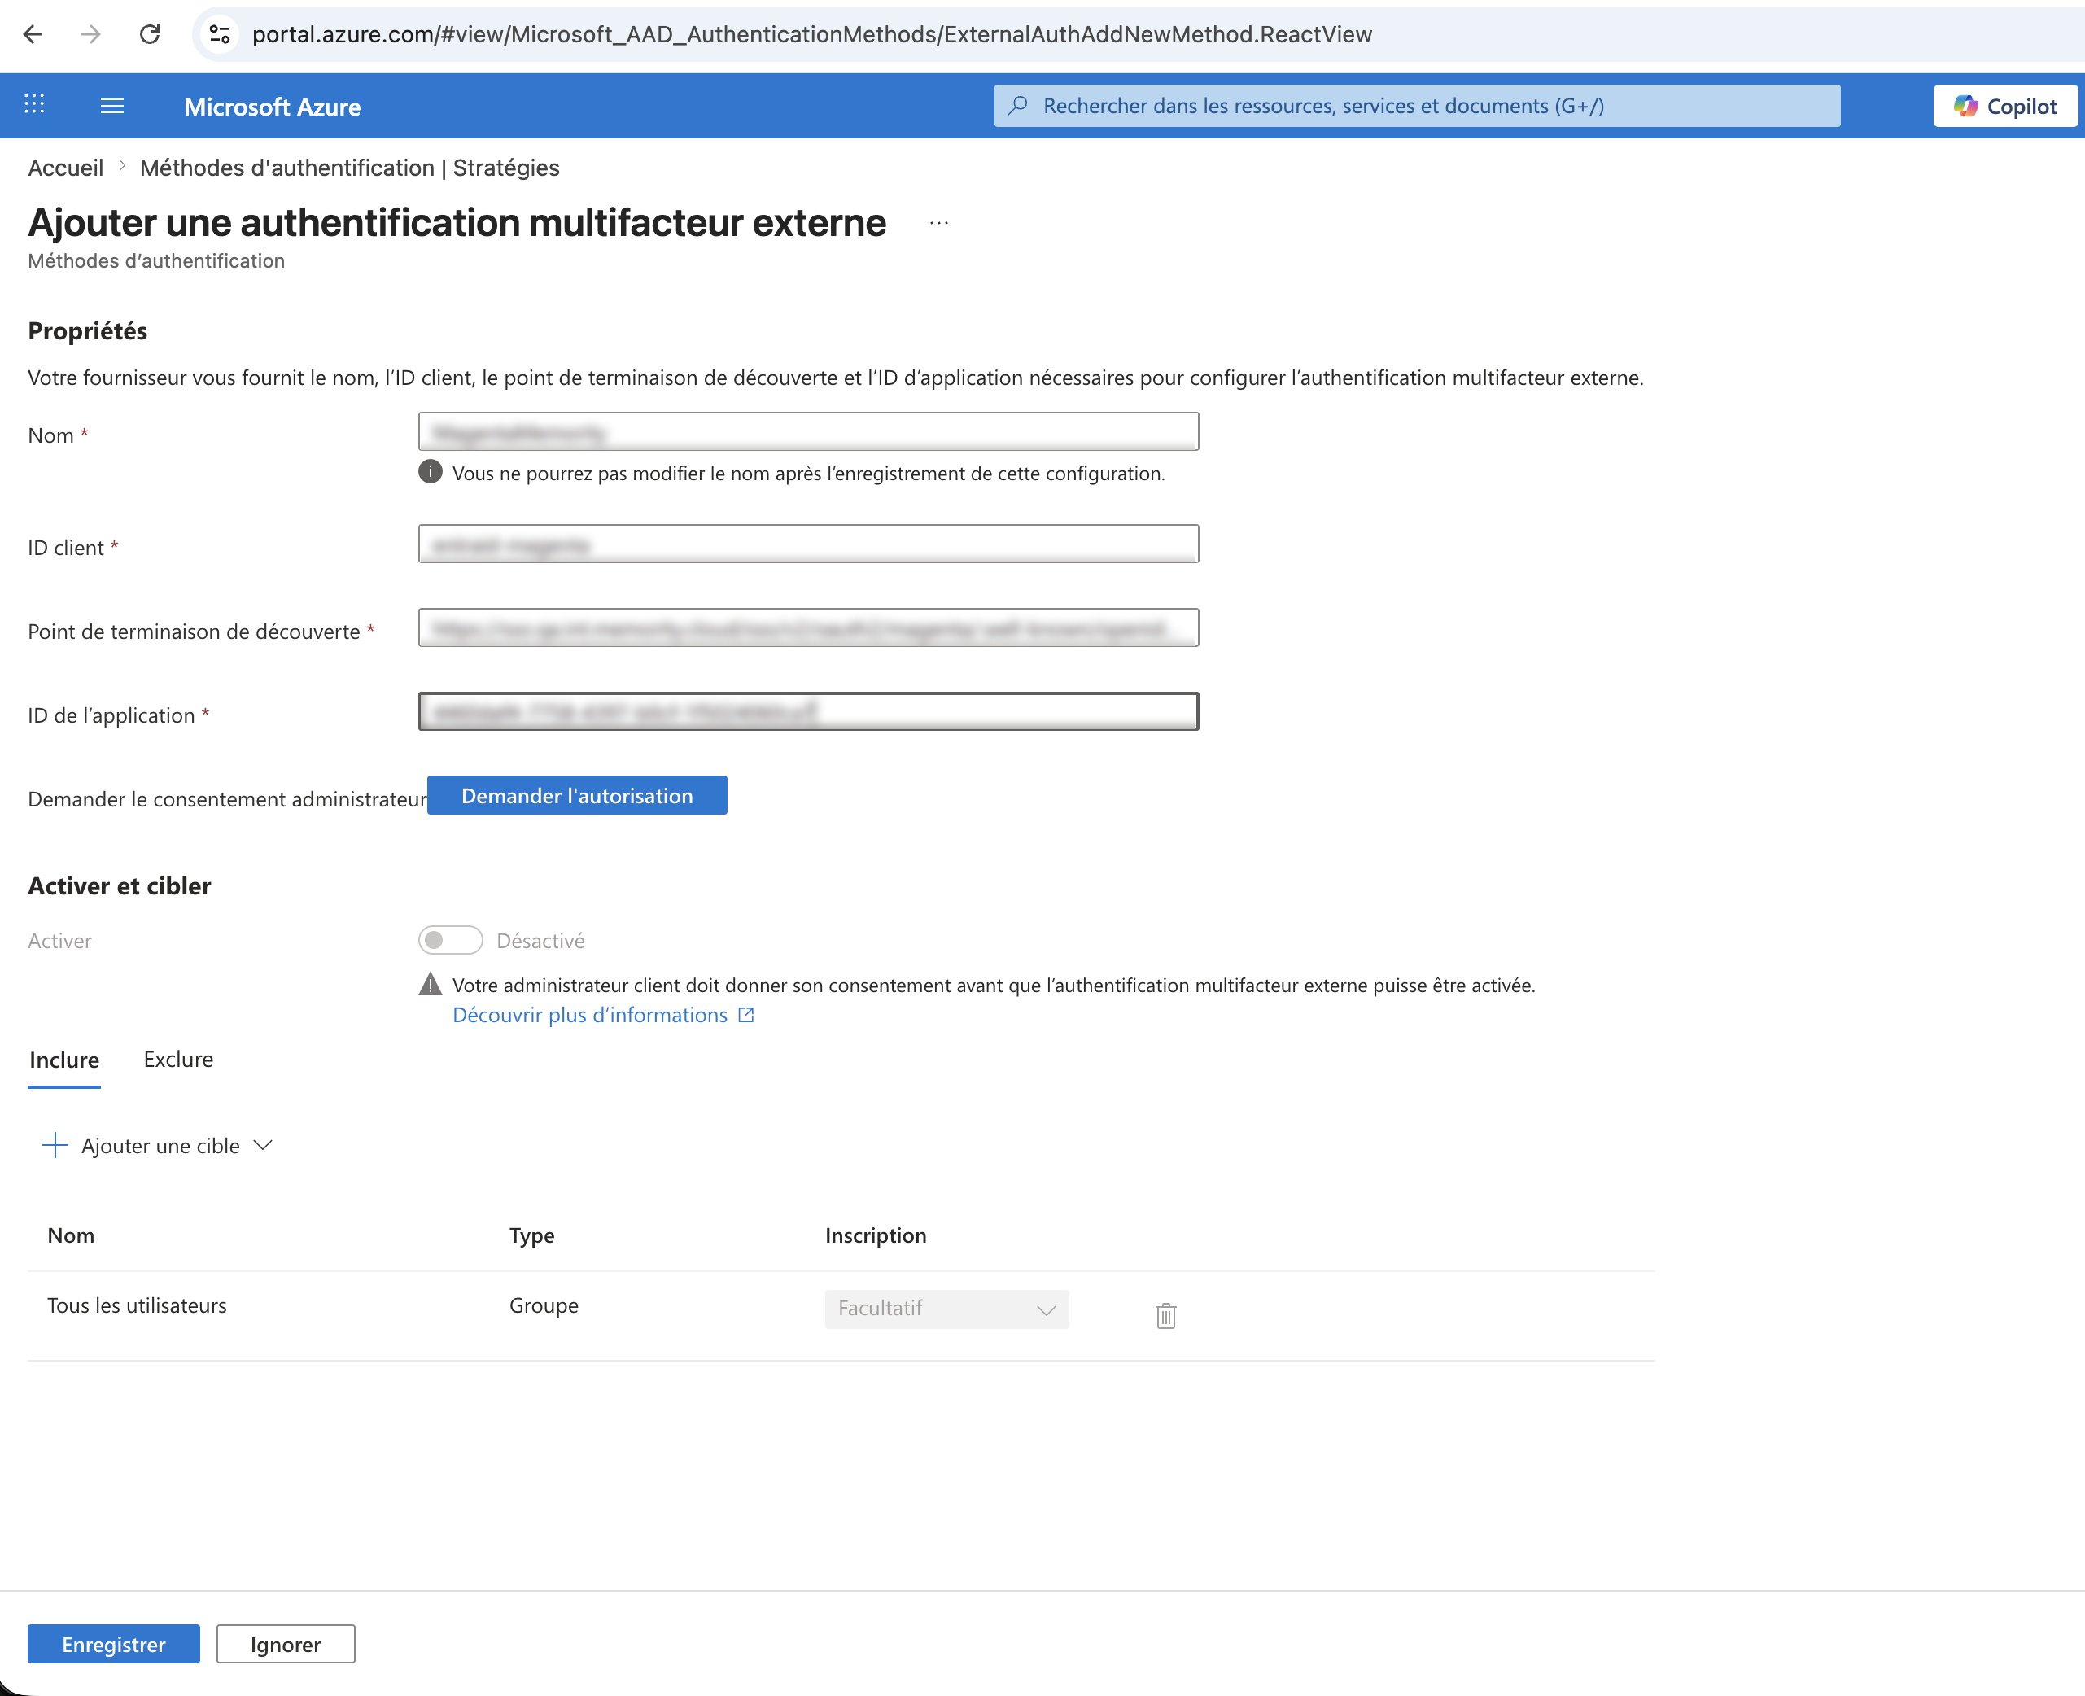Go back with the browser back arrow
The width and height of the screenshot is (2085, 1696).
pyautogui.click(x=33, y=34)
